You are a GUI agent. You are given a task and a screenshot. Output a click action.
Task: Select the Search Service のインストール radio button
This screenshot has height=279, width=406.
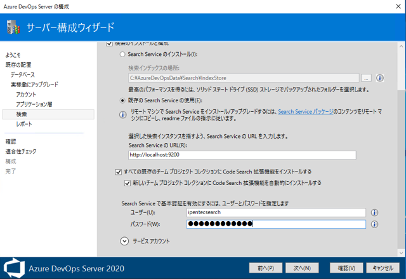(x=122, y=55)
